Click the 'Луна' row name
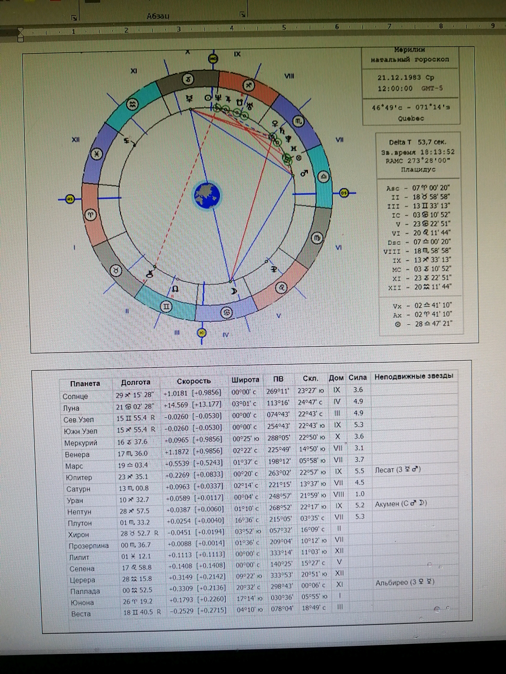 tap(71, 408)
